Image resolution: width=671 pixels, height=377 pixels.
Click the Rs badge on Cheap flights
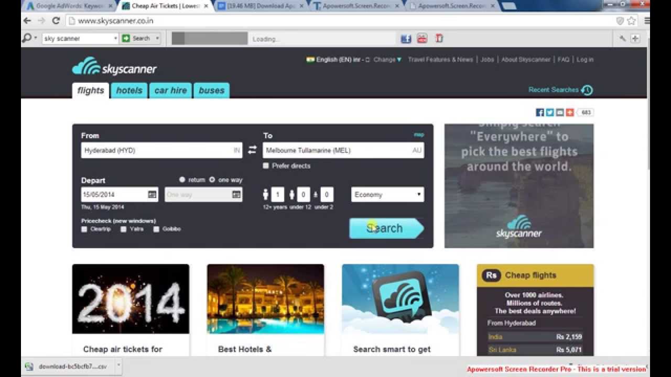click(491, 275)
